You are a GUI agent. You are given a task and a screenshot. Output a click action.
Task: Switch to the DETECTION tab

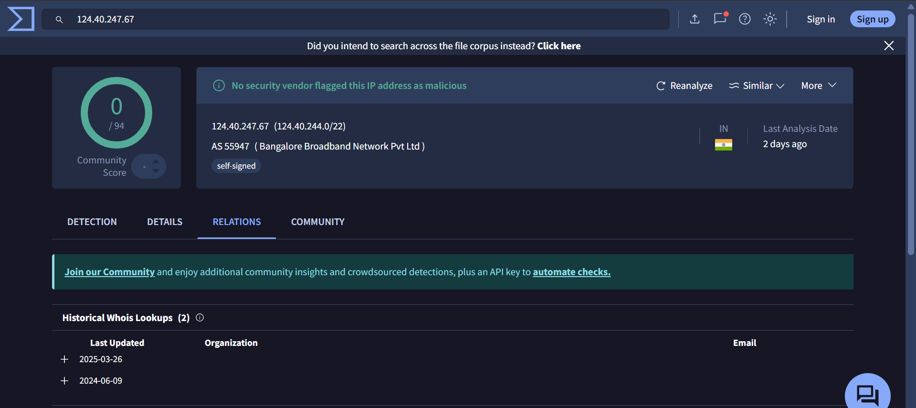(x=92, y=222)
